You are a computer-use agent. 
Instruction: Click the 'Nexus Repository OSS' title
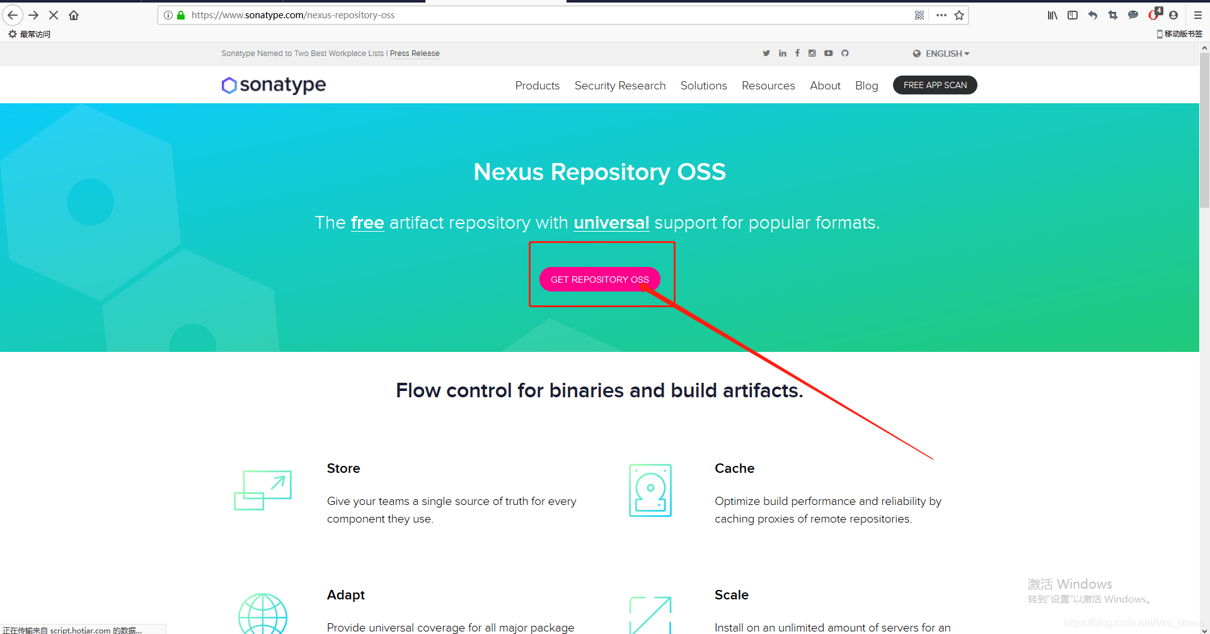pos(599,172)
